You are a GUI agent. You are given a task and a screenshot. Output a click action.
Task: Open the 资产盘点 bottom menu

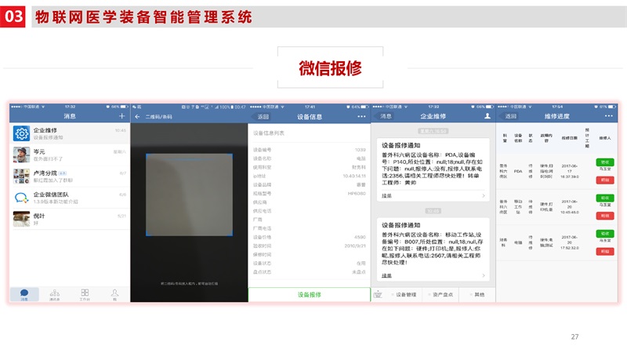(x=441, y=295)
